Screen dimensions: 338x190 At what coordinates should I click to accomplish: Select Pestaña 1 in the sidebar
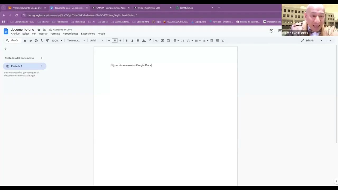pos(25,66)
